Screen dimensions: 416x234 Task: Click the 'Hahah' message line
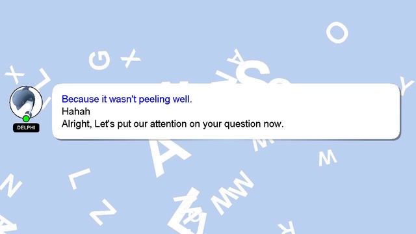(x=76, y=111)
